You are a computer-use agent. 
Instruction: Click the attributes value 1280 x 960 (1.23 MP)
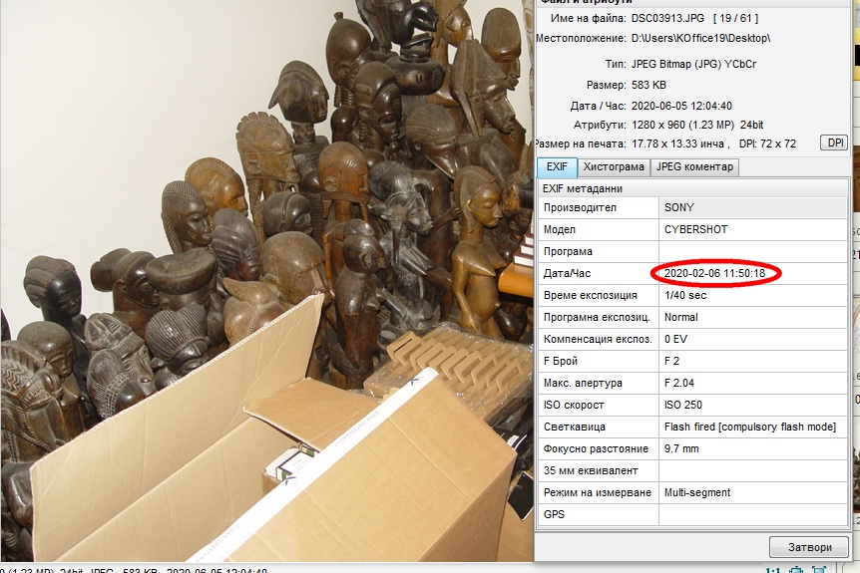(x=682, y=125)
